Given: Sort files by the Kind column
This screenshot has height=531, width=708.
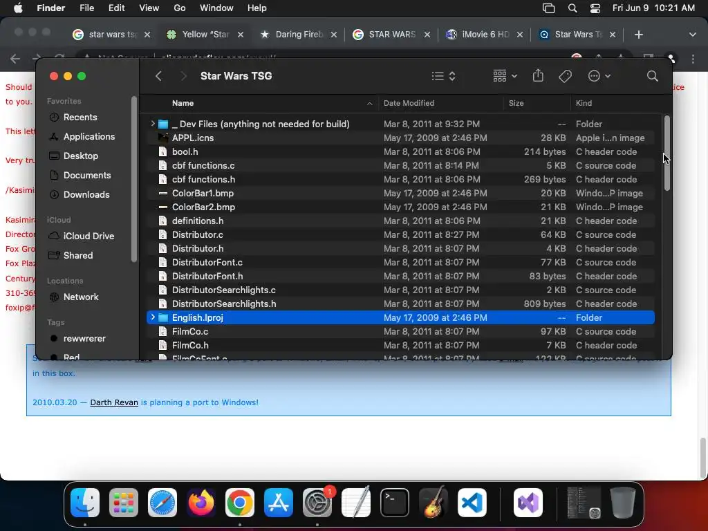Looking at the screenshot, I should click(584, 103).
